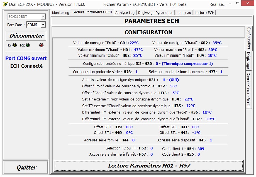Click the green Tx indicator LED
Image resolution: width=256 pixels, height=177 pixels.
(14, 45)
